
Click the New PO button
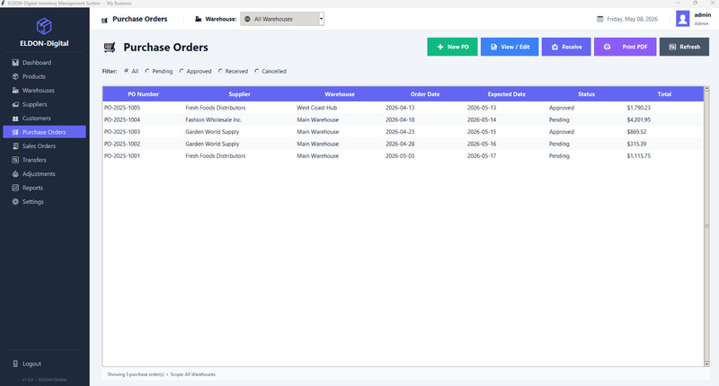452,47
